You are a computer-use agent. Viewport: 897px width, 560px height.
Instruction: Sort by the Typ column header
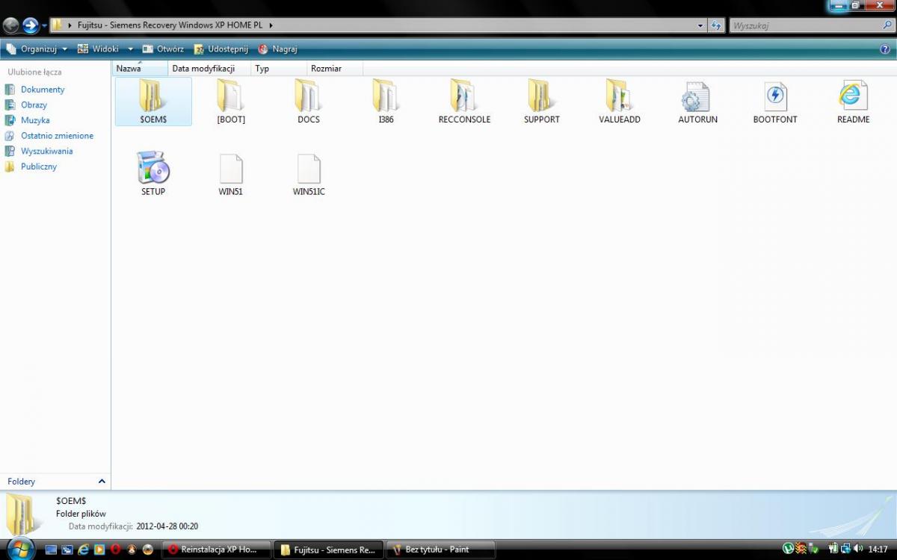point(278,68)
